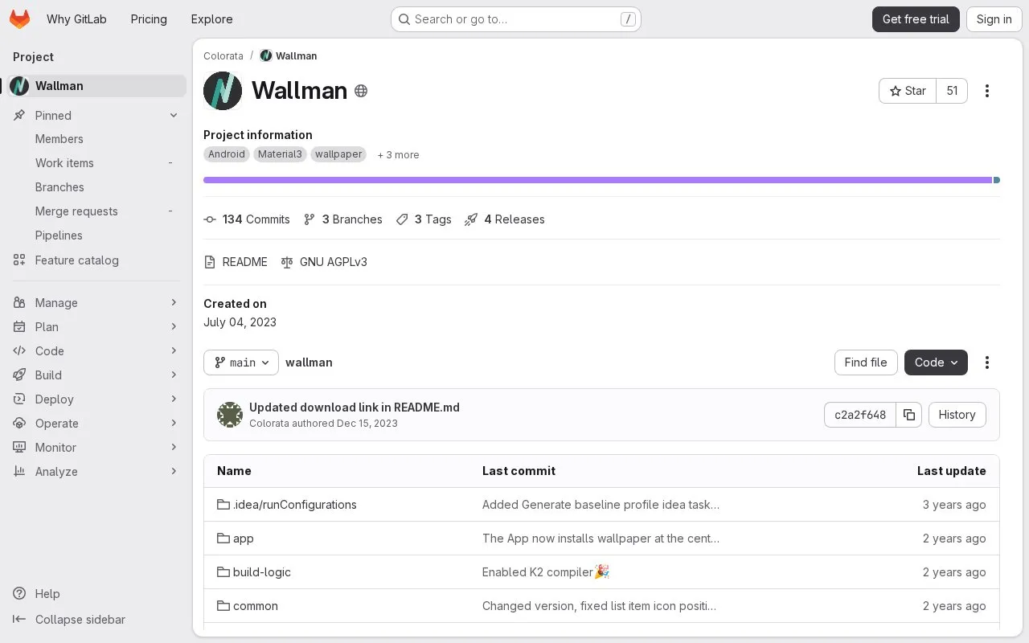The image size is (1029, 643).
Task: Open the app folder
Action: tap(236, 539)
